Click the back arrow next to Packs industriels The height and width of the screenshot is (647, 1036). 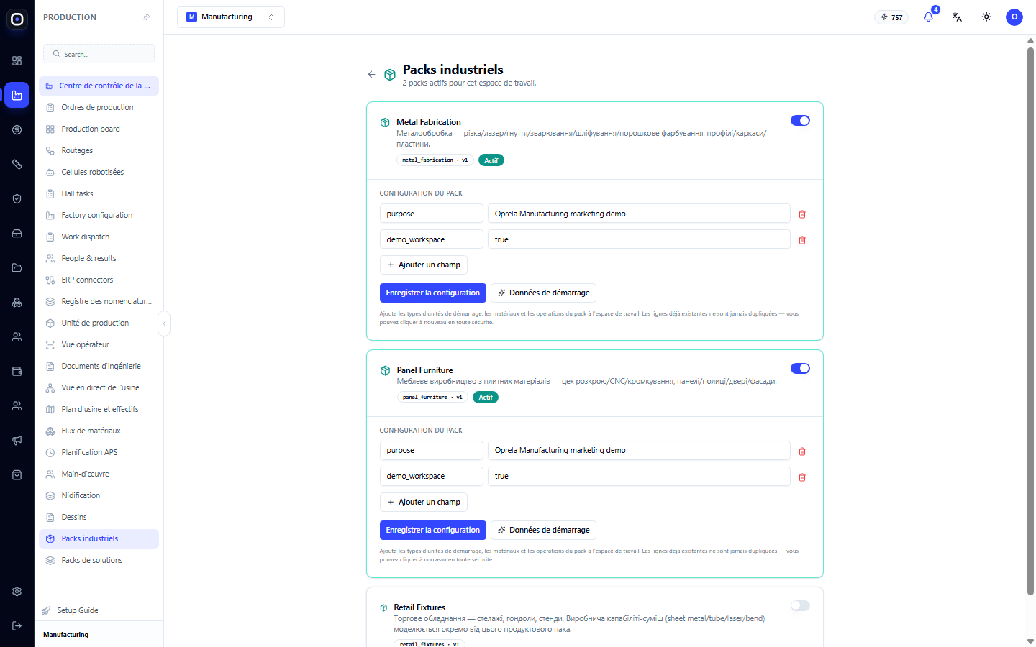click(371, 75)
